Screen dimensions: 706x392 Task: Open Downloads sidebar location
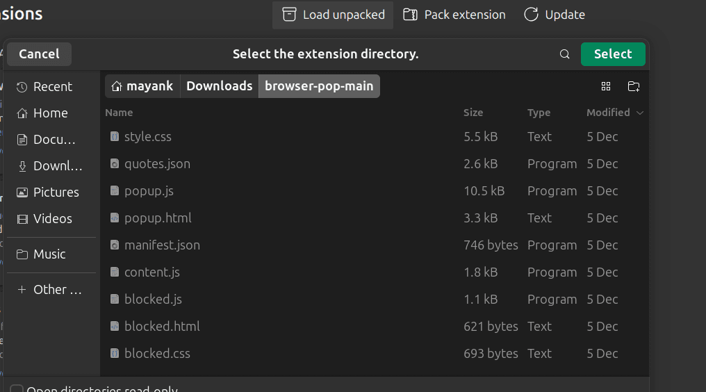click(x=51, y=166)
